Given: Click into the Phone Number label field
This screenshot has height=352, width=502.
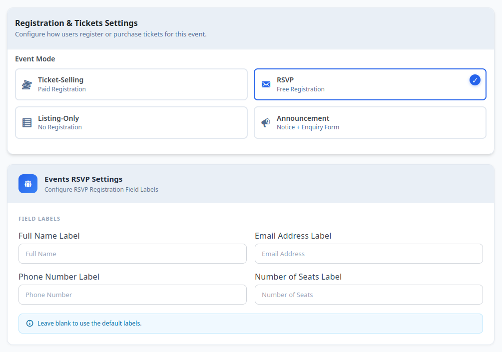Looking at the screenshot, I should (132, 295).
